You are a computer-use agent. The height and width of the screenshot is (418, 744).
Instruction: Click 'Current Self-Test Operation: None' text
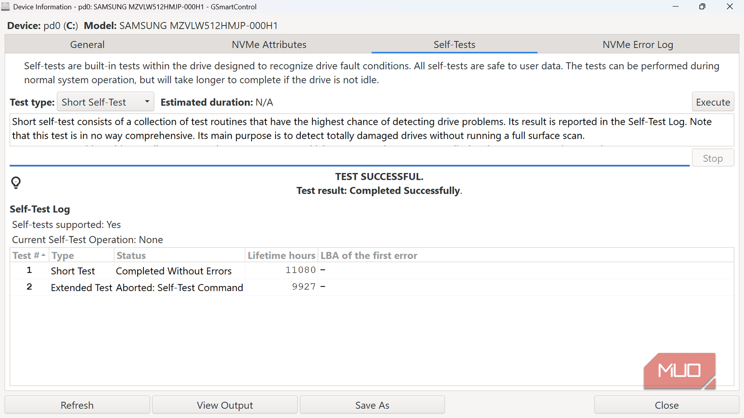coord(87,240)
